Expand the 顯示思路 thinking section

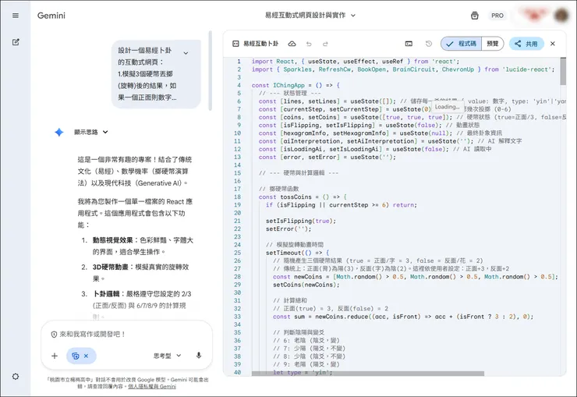(x=91, y=132)
